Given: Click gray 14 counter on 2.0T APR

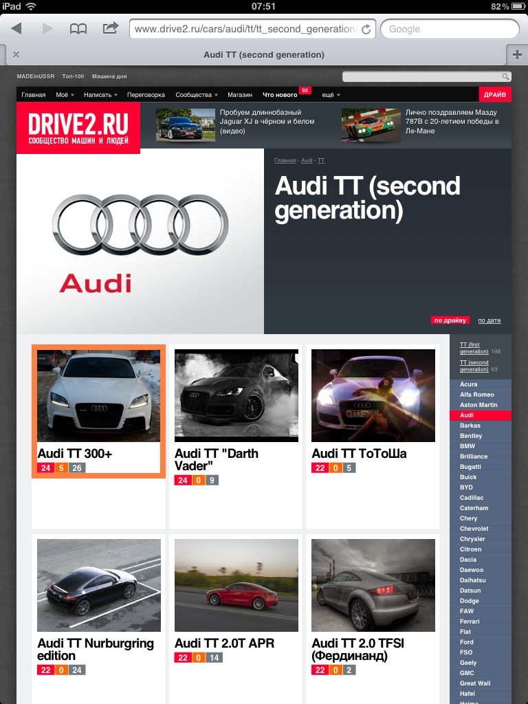Looking at the screenshot, I should pyautogui.click(x=214, y=658).
